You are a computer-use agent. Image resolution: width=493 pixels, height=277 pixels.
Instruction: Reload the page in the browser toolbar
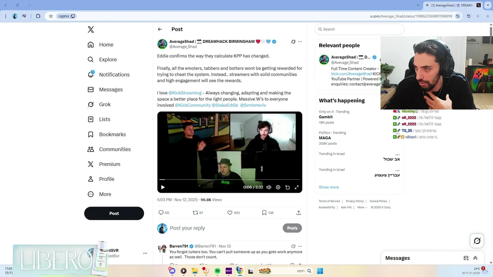coord(469,16)
